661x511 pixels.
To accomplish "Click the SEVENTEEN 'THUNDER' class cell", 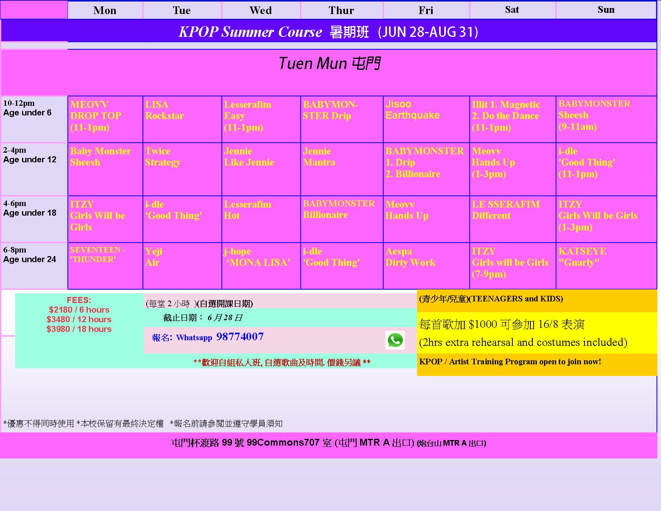I will point(105,266).
